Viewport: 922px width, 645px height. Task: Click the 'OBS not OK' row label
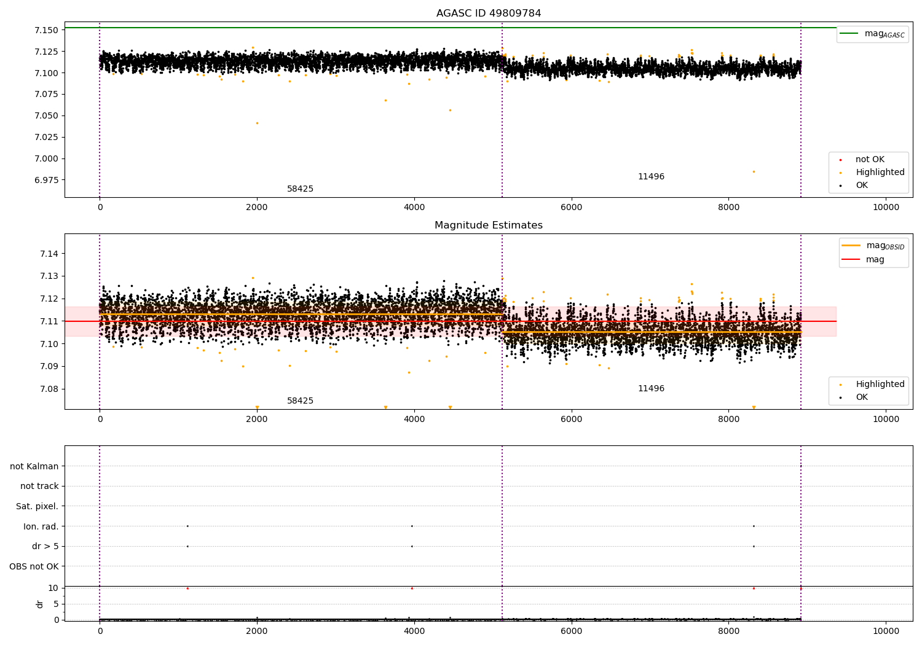[34, 566]
